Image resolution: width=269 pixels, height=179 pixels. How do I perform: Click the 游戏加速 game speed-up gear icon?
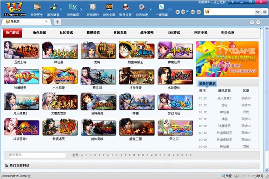pos(142,7)
